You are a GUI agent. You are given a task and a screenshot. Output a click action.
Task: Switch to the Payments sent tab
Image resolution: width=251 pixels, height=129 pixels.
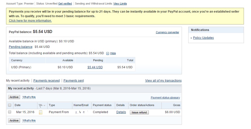pyautogui.click(x=74, y=81)
